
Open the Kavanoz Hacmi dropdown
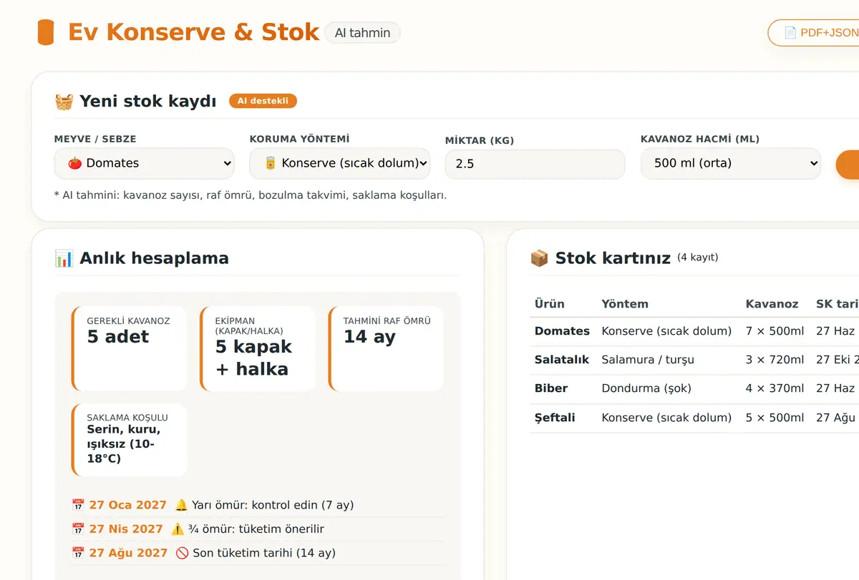(730, 163)
